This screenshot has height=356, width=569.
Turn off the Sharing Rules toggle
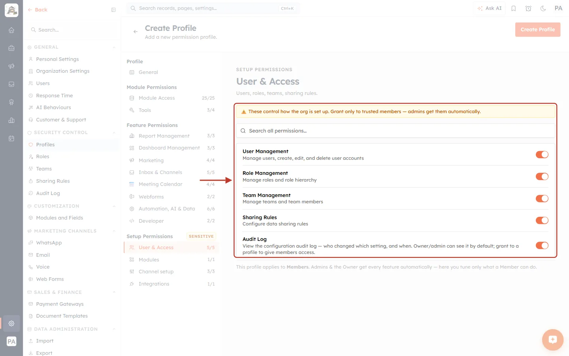click(542, 220)
